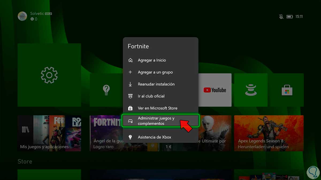Click the gamerscore coin icon under Solvetic

coord(32,19)
